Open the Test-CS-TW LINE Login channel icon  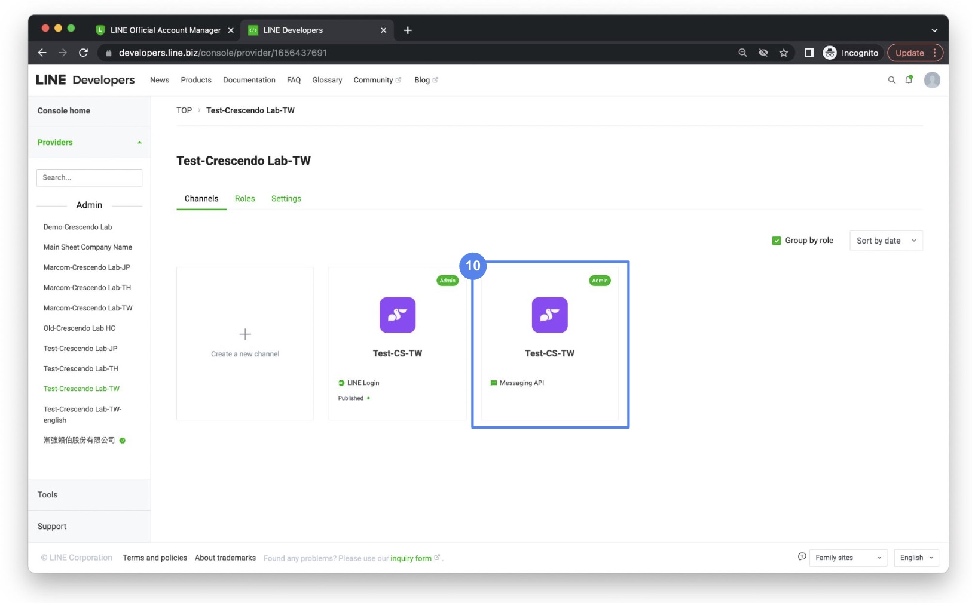pos(398,315)
